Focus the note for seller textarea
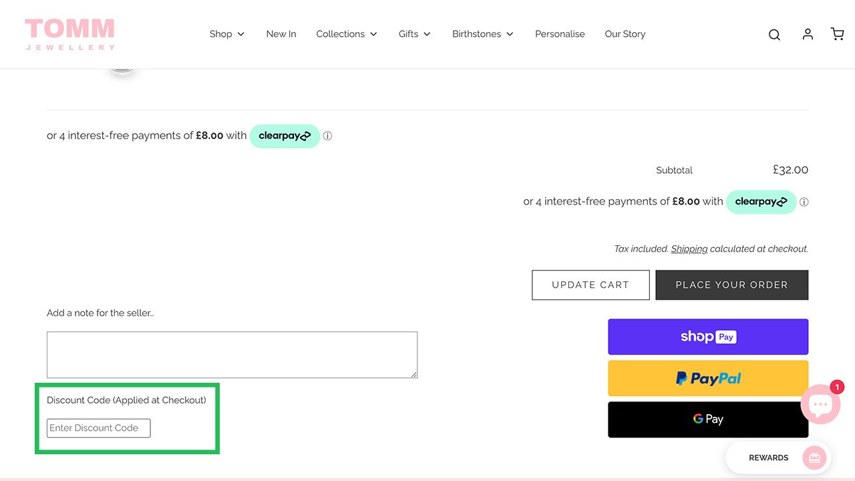 coord(232,355)
